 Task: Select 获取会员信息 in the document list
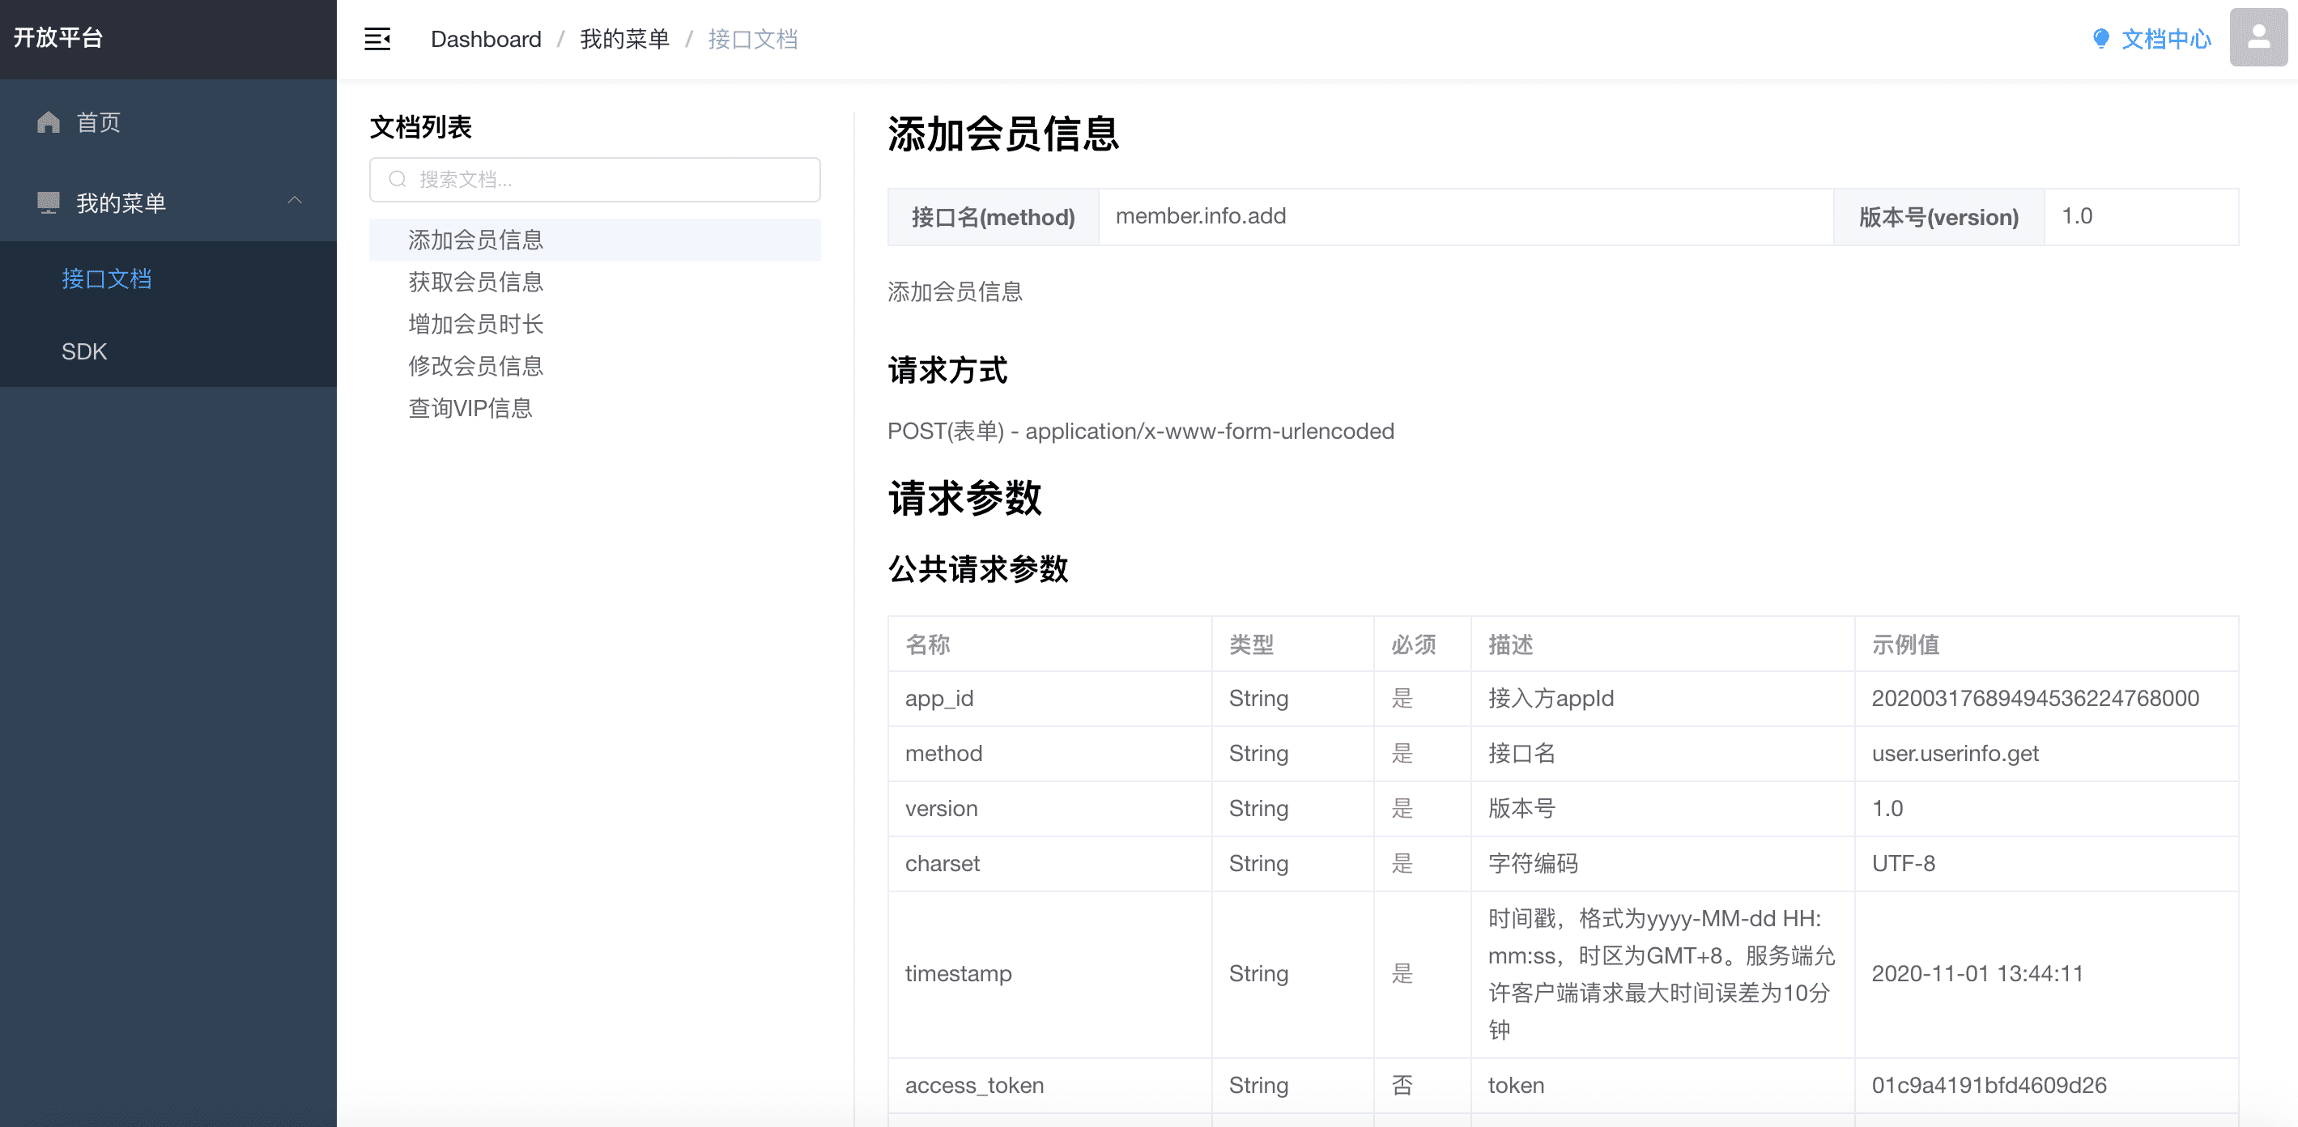pyautogui.click(x=475, y=282)
